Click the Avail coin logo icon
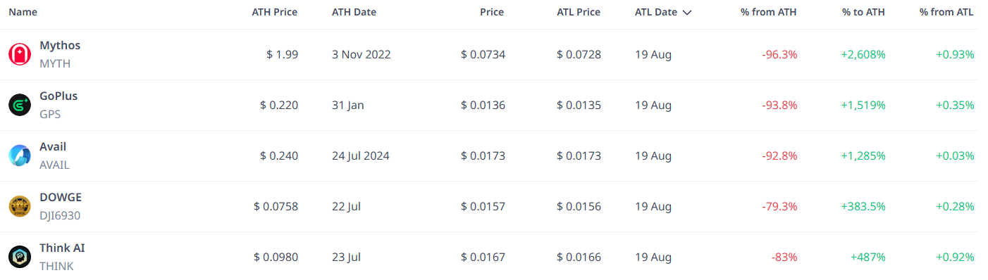This screenshot has height=280, width=988. pos(20,155)
